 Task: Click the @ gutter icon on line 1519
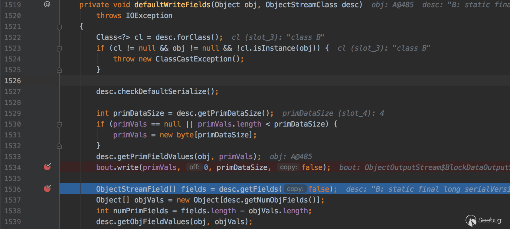pyautogui.click(x=47, y=4)
